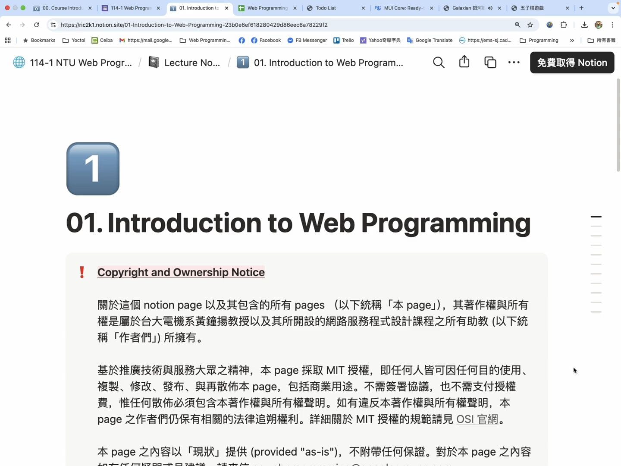Image resolution: width=621 pixels, height=466 pixels.
Task: Click the share page icon
Action: [464, 62]
